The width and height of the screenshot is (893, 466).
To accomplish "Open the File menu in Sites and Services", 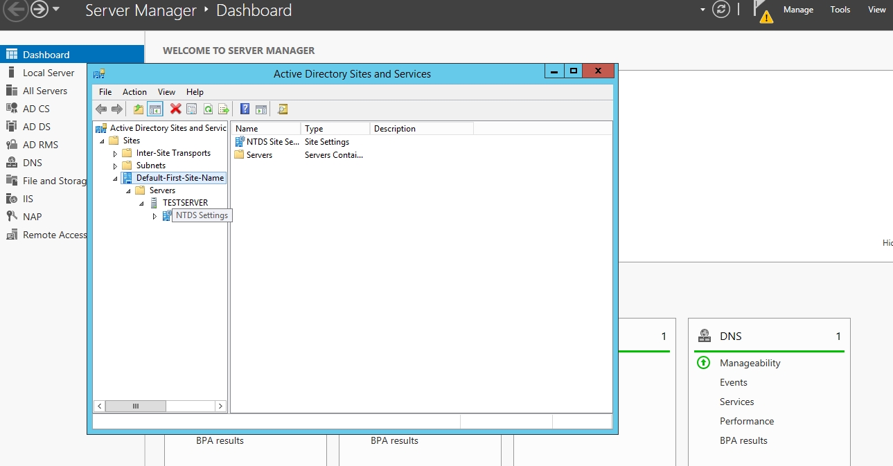I will tap(105, 91).
